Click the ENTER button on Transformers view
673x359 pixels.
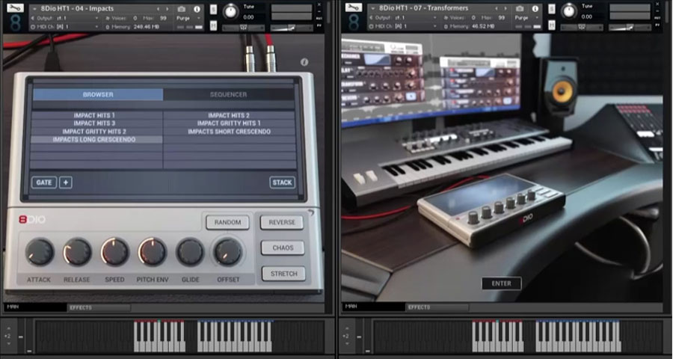pyautogui.click(x=501, y=283)
